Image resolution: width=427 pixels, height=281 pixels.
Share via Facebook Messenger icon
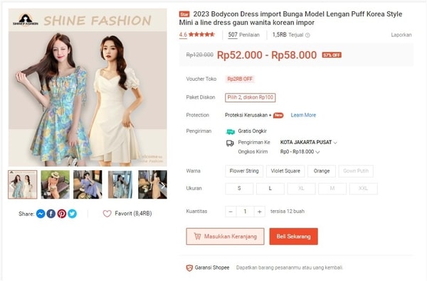pyautogui.click(x=41, y=214)
